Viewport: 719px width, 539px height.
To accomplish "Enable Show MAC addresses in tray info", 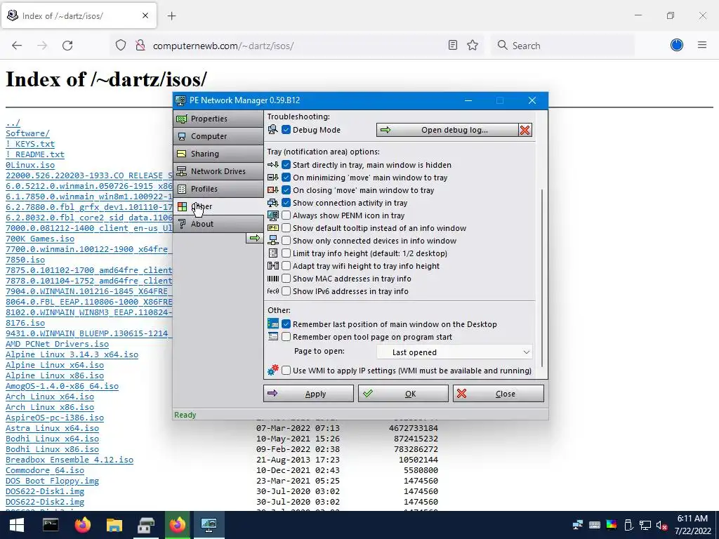I will click(x=286, y=279).
